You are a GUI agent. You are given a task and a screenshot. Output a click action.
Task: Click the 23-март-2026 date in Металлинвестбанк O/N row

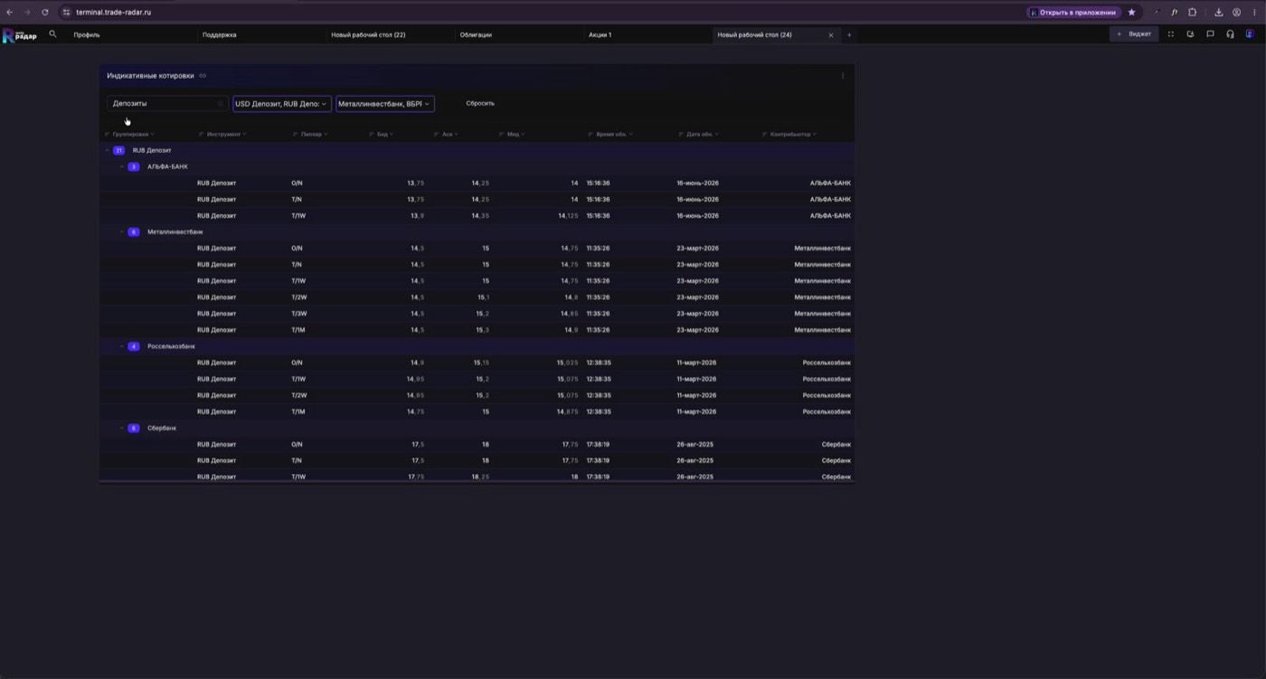click(x=698, y=249)
